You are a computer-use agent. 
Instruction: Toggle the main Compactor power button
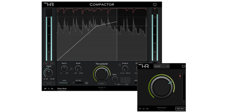tap(155, 5)
